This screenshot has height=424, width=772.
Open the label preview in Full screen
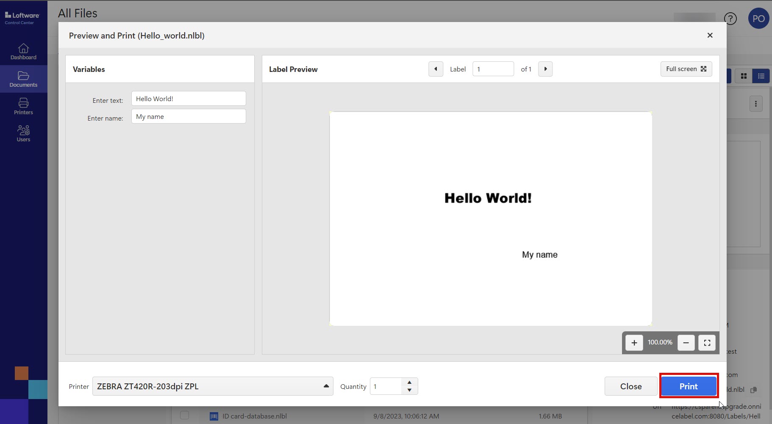[x=686, y=69]
